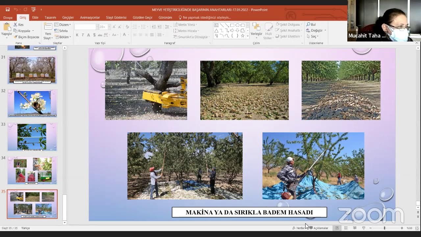Image resolution: width=421 pixels, height=237 pixels.
Task: Select the right arrow shape in gallery
Action: (x=232, y=30)
